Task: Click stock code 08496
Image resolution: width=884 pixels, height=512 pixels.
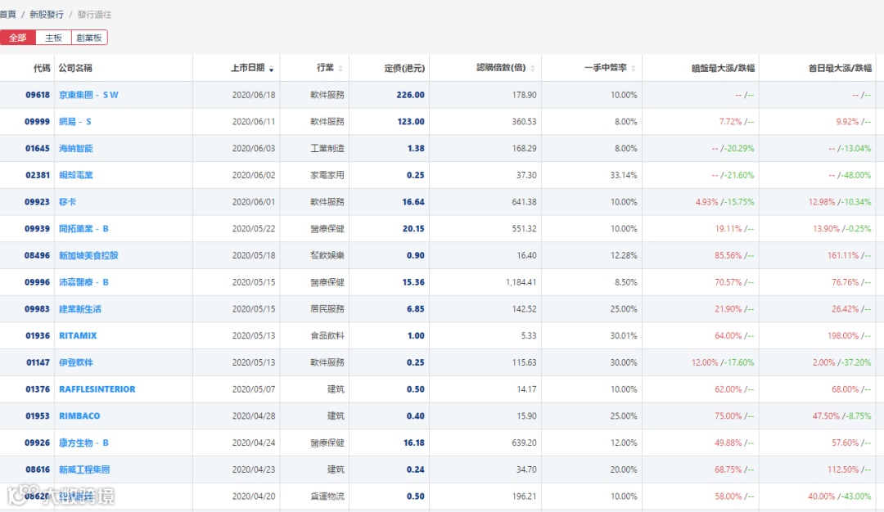Action: (x=37, y=255)
